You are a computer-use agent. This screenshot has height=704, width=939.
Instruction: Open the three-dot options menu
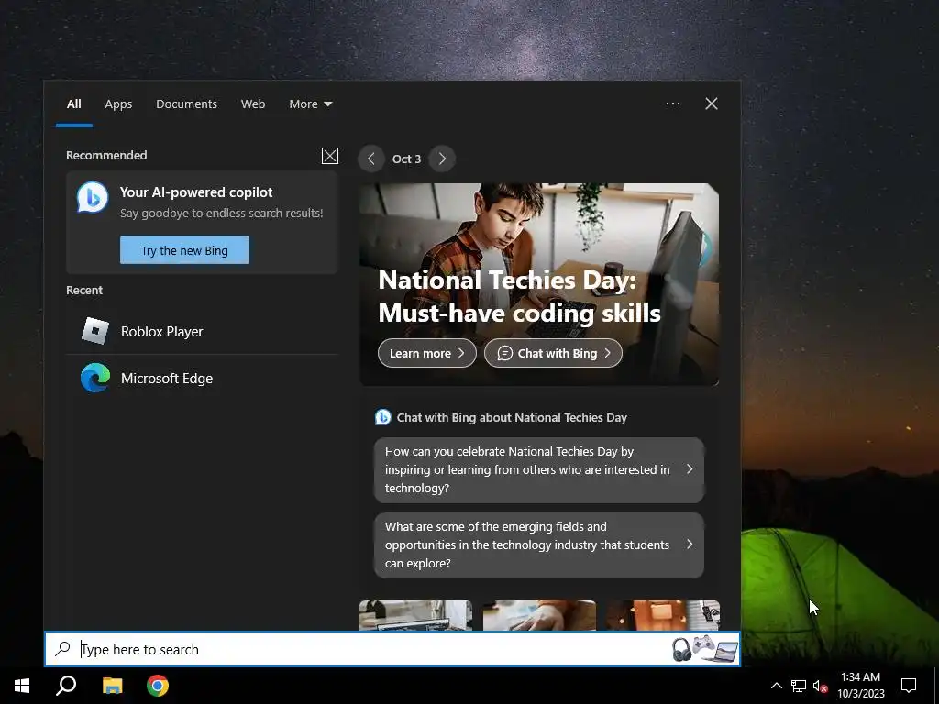(672, 104)
